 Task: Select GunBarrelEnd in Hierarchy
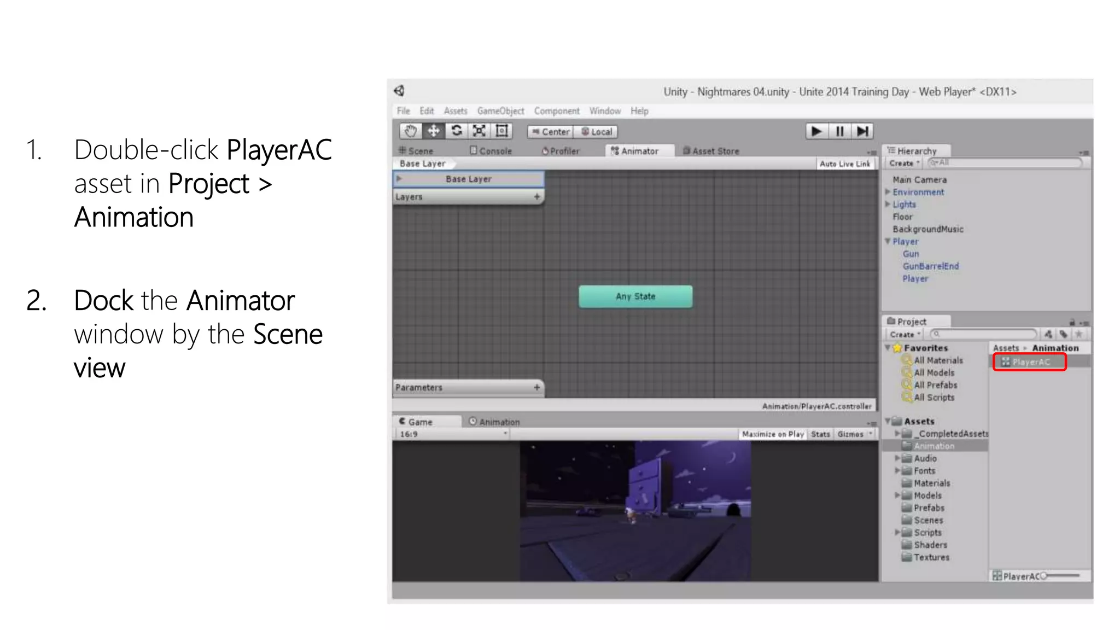coord(930,266)
